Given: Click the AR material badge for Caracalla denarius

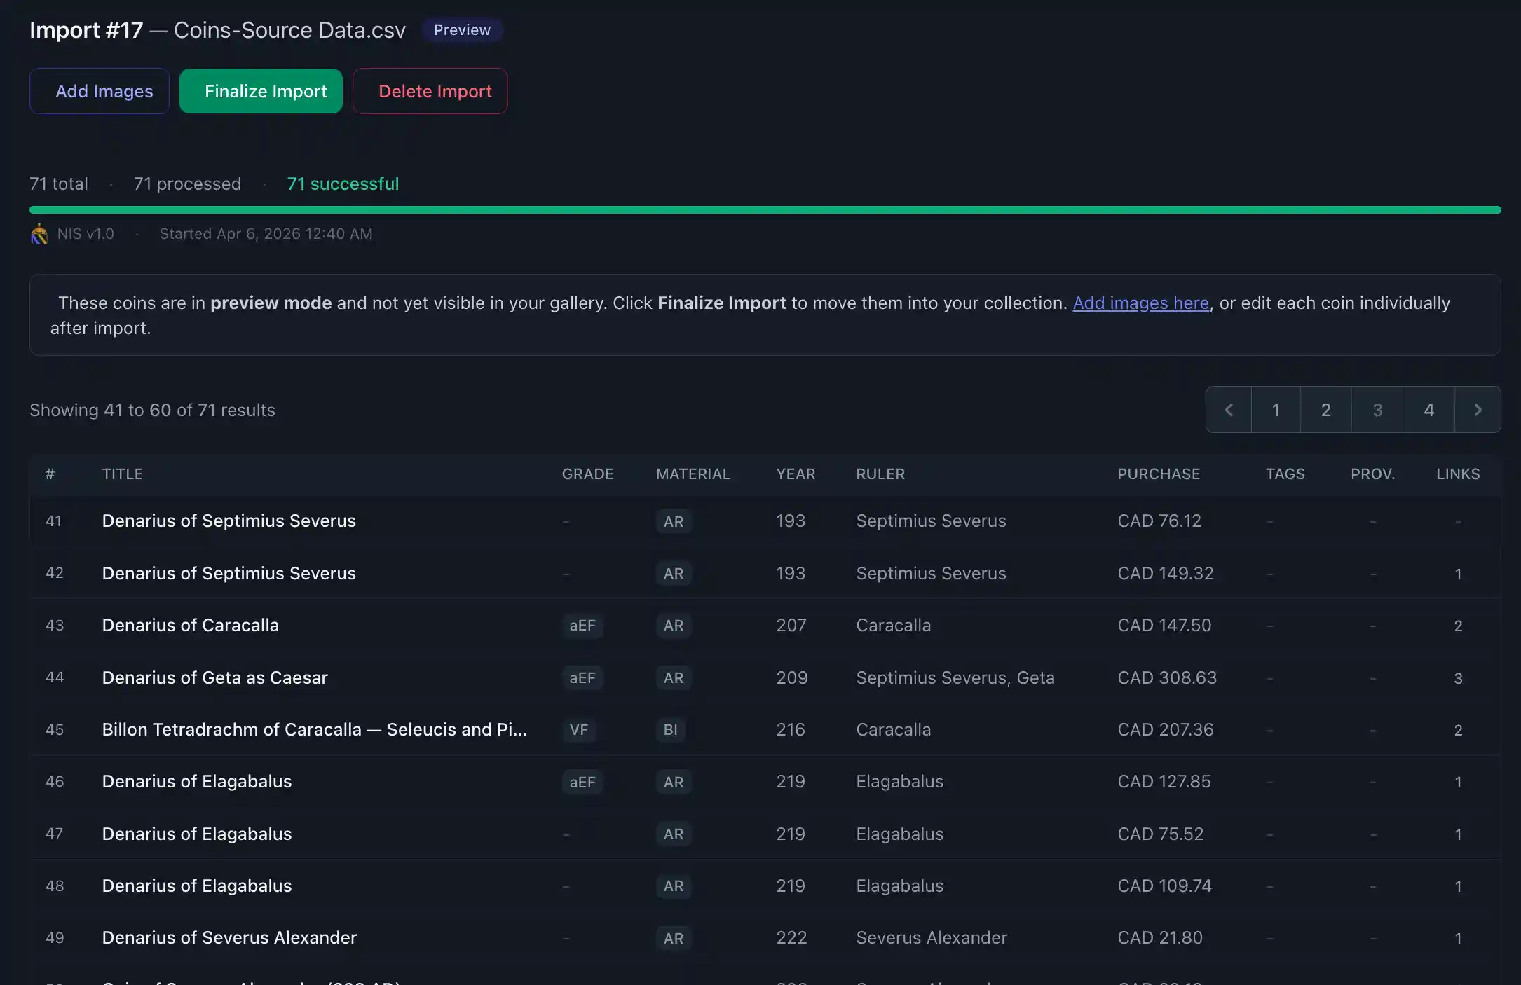Looking at the screenshot, I should 674,626.
